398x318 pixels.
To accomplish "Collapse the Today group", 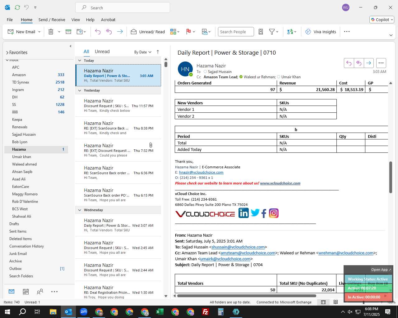I will pos(80,61).
